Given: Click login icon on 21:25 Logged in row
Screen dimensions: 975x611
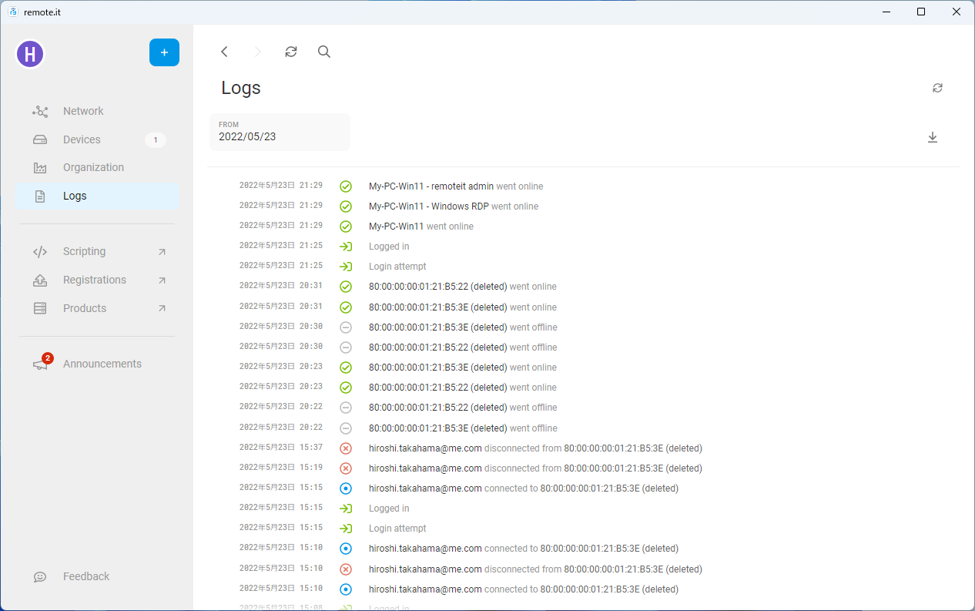Looking at the screenshot, I should click(x=346, y=247).
